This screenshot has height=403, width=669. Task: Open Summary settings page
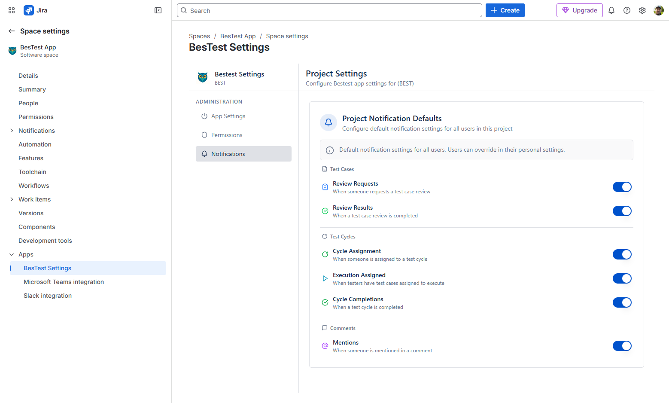point(32,89)
